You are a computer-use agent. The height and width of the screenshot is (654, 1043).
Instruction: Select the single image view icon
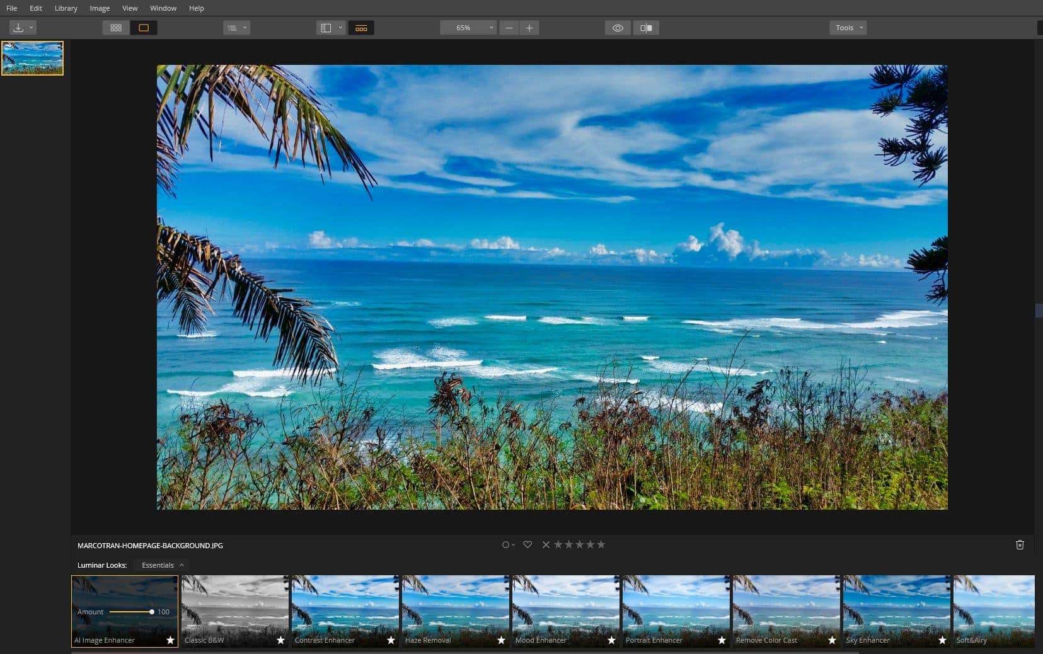click(144, 27)
